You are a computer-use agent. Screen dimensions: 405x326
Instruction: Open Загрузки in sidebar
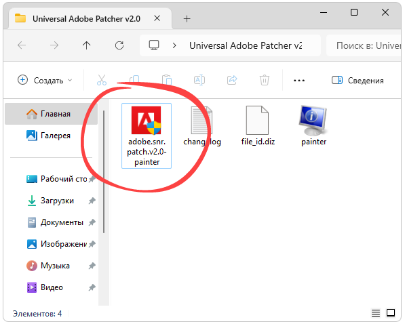pos(51,201)
